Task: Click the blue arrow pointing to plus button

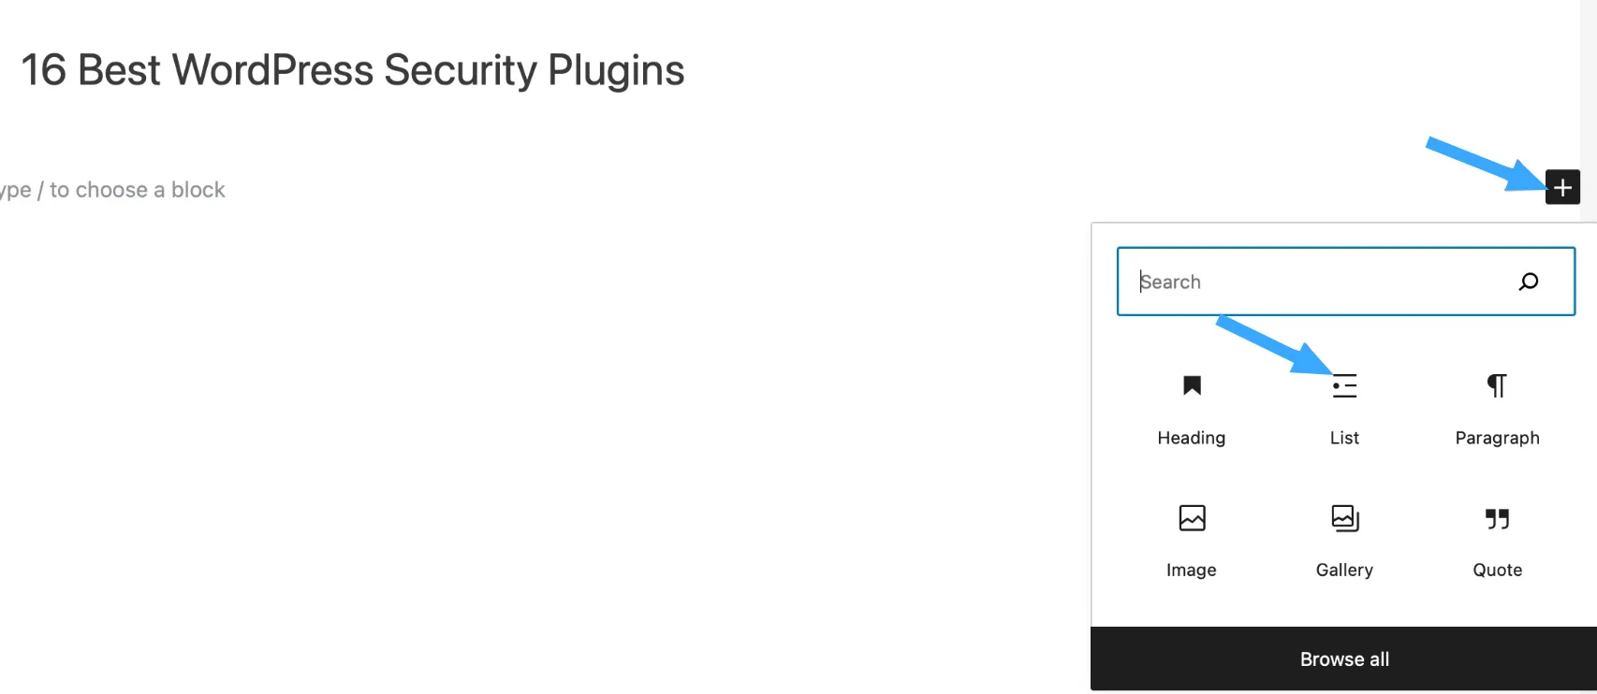Action: (x=1484, y=164)
